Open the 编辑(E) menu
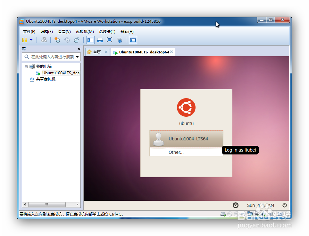Viewport: 309px width, 236px height. click(46, 32)
